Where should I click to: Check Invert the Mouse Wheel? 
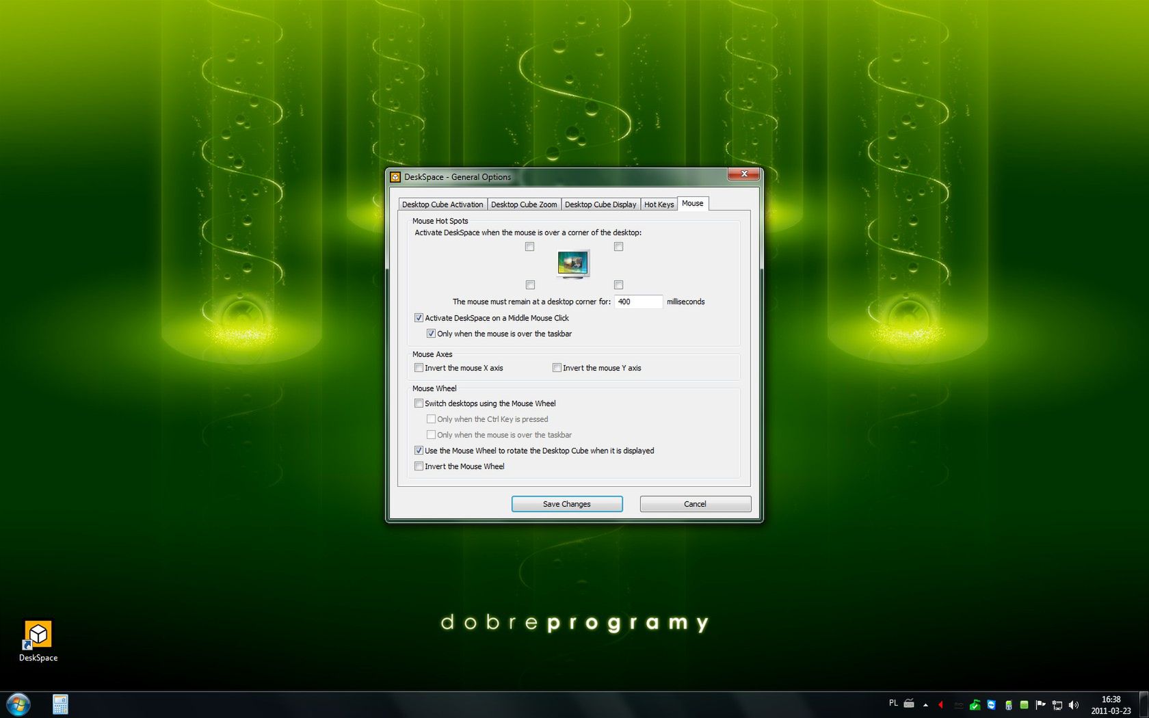pyautogui.click(x=419, y=466)
